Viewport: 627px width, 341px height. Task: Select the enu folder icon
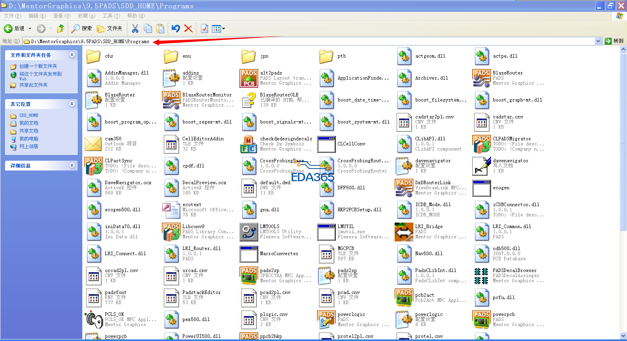click(x=171, y=56)
